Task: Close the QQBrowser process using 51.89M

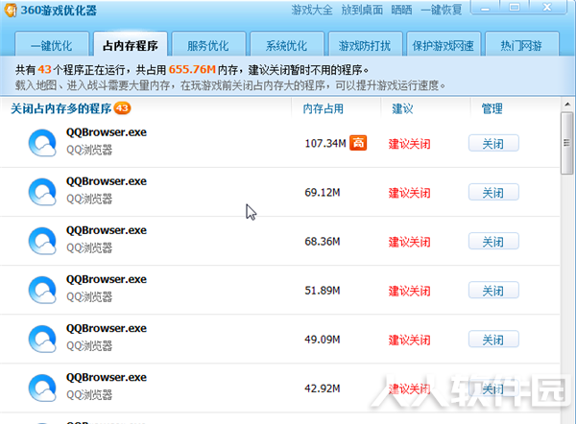Action: (493, 290)
